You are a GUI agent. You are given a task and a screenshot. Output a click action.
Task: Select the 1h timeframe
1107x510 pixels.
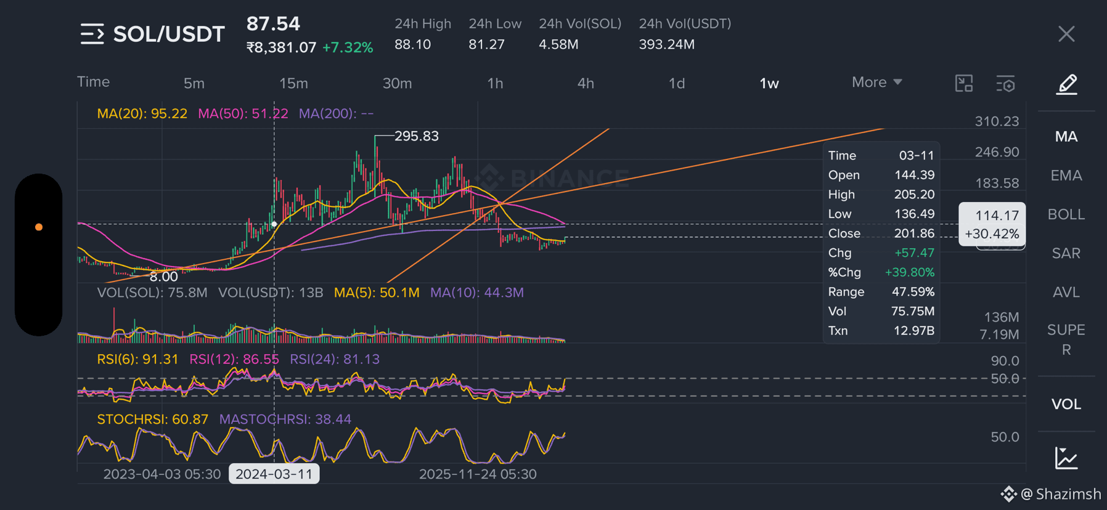point(495,83)
